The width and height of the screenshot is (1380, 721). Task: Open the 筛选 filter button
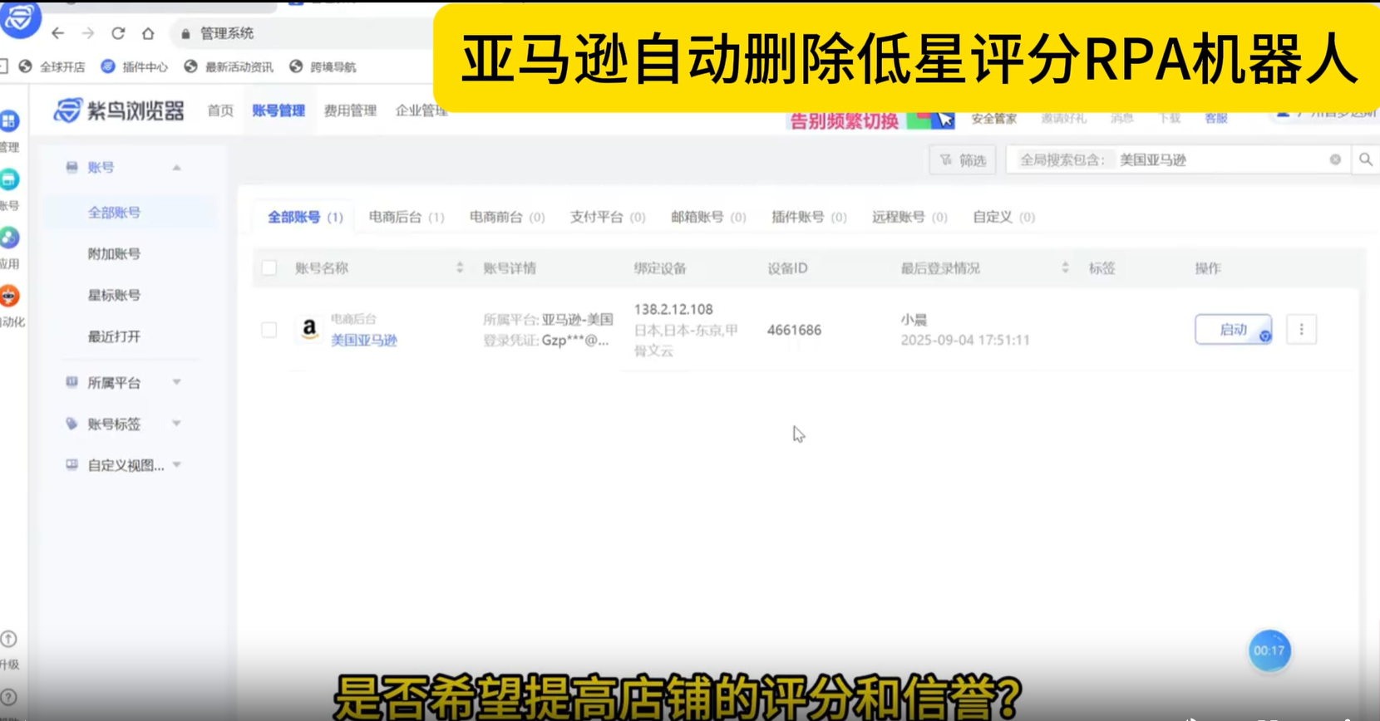(x=963, y=159)
